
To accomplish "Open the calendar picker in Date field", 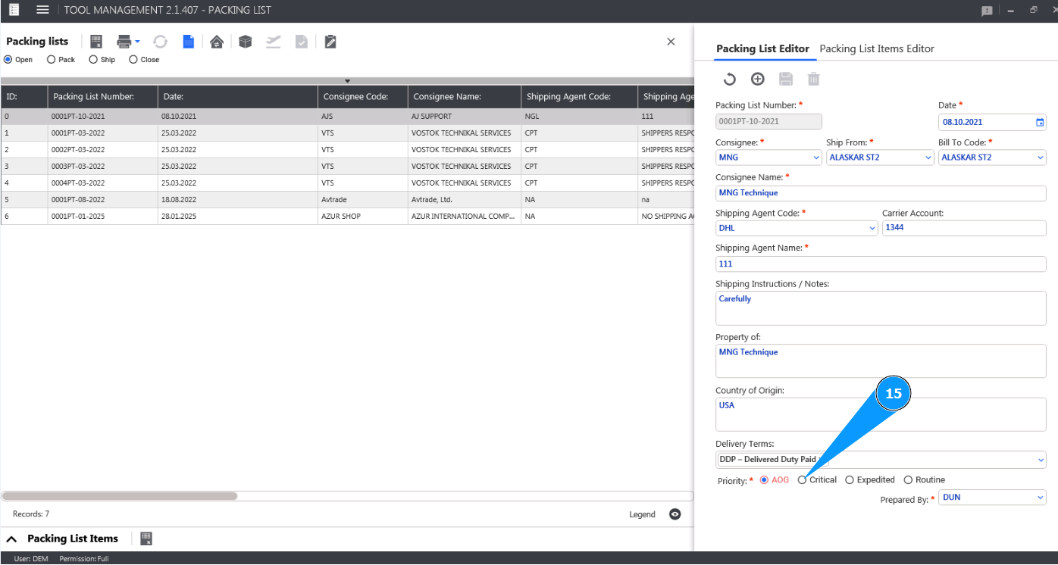I will (x=1040, y=122).
